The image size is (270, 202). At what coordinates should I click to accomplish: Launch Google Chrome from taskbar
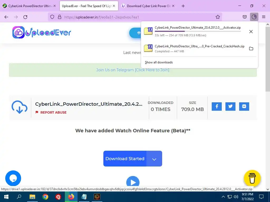45,197
